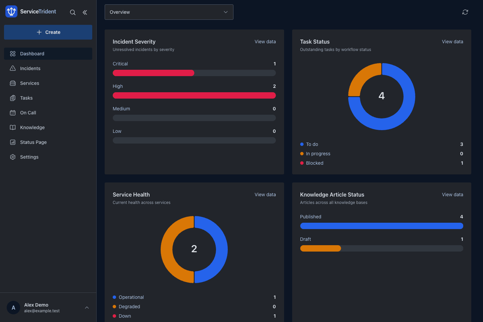Click 'Current health across services' subtitle

[142, 203]
